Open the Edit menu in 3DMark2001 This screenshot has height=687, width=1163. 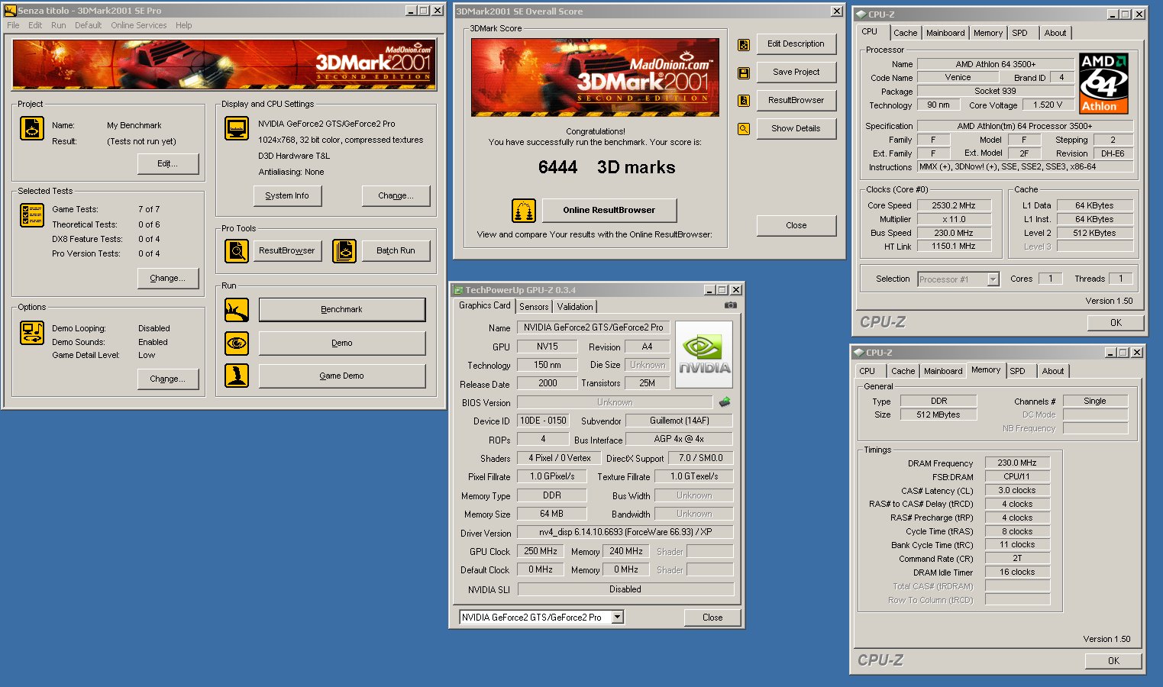(35, 25)
